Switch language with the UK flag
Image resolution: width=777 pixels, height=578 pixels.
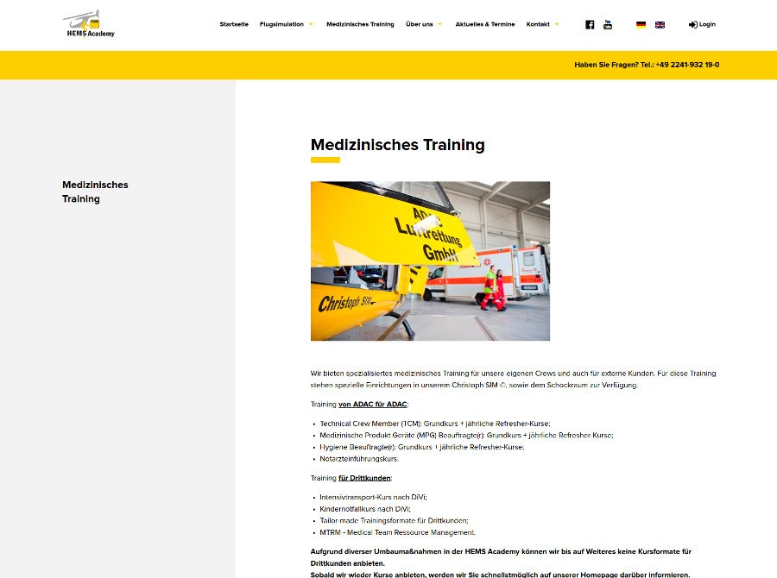tap(660, 25)
